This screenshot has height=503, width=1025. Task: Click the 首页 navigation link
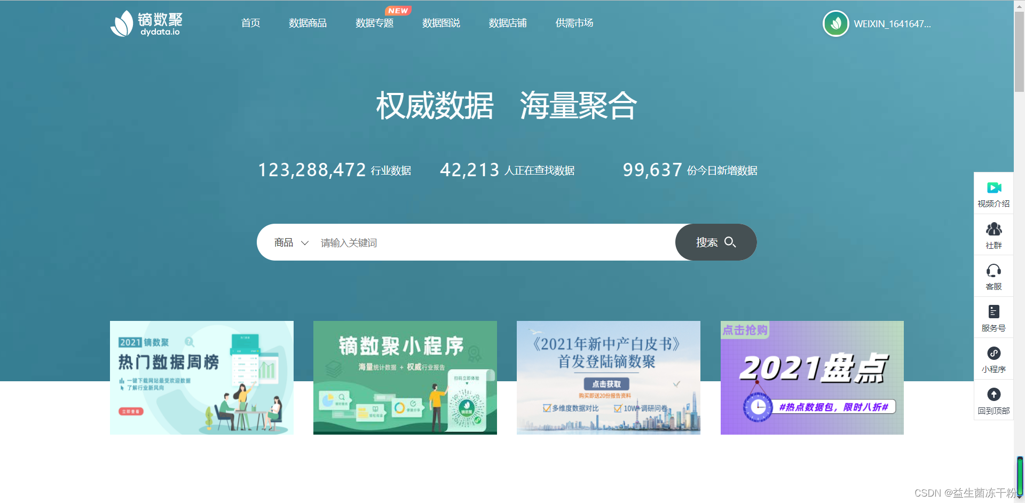[250, 23]
